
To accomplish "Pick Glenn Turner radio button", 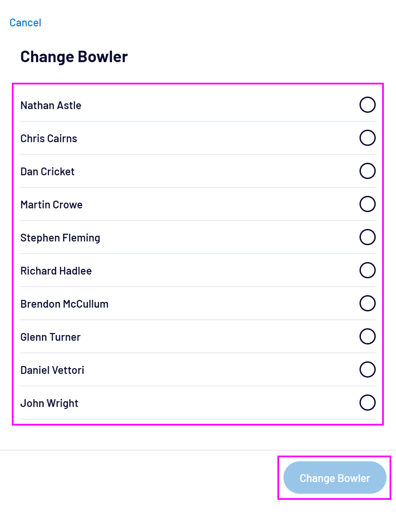I will coord(367,336).
